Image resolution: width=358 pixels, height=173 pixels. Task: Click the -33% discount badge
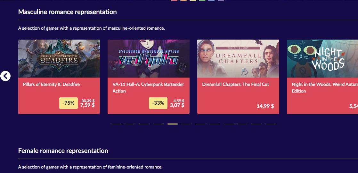158,103
